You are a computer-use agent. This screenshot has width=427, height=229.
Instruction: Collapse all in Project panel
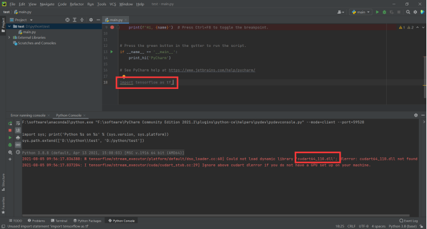point(81,20)
